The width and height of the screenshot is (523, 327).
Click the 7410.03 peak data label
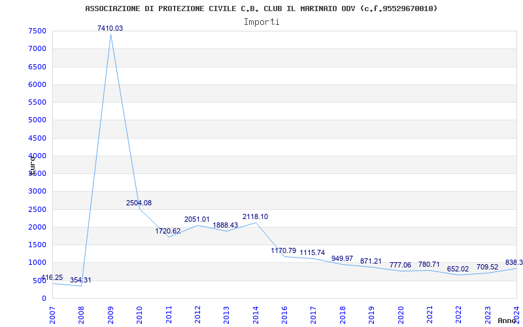[110, 28]
